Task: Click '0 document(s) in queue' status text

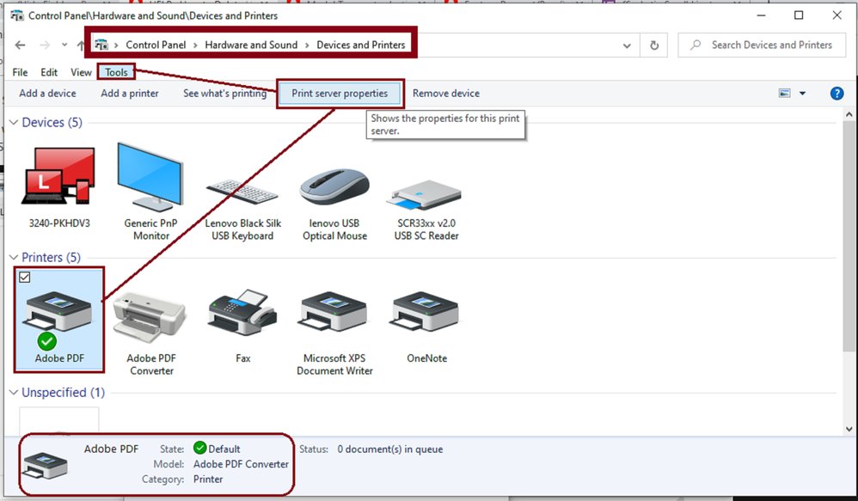Action: (x=390, y=449)
